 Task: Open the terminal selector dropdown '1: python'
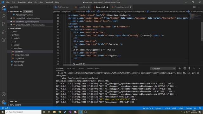click(x=163, y=69)
